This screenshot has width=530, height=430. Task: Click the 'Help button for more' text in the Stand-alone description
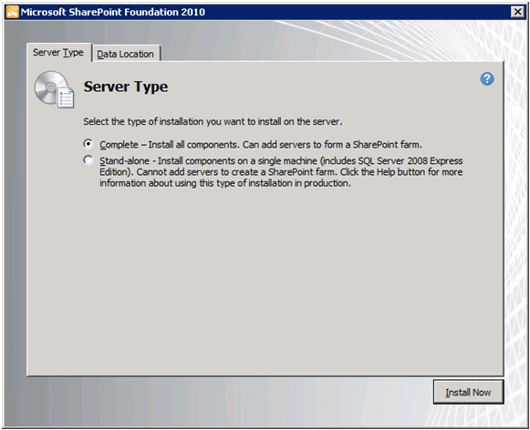(x=420, y=172)
